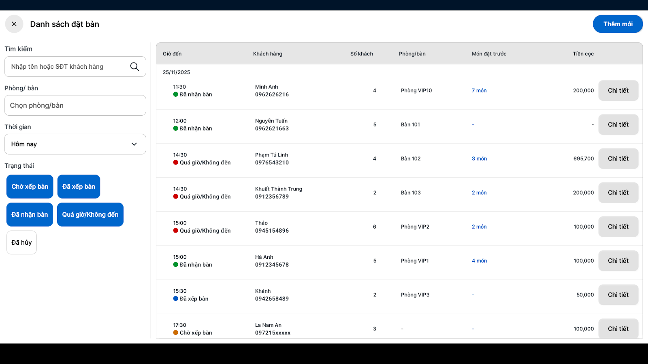View Chi tiết for Khuất Thành Trung
The image size is (648, 364).
click(x=618, y=193)
